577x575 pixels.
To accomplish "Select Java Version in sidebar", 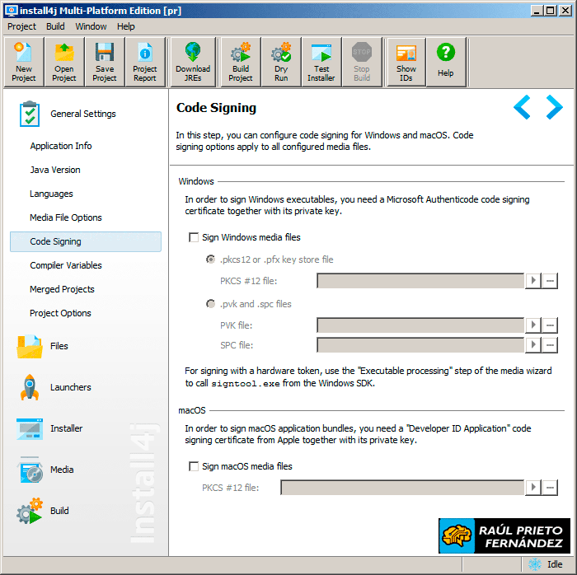I will pos(55,170).
